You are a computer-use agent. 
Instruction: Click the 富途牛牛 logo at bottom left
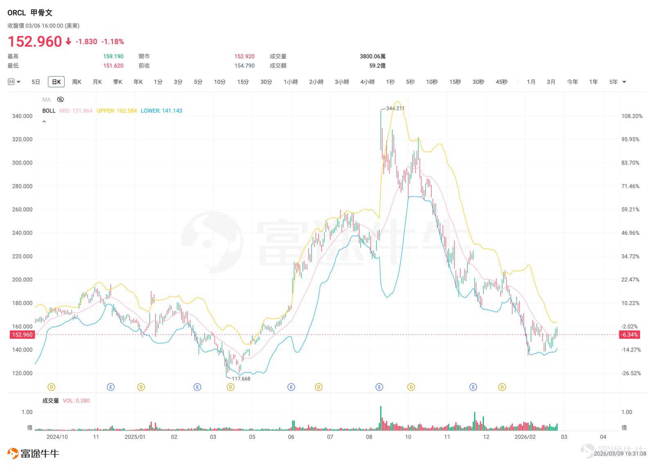coord(34,453)
